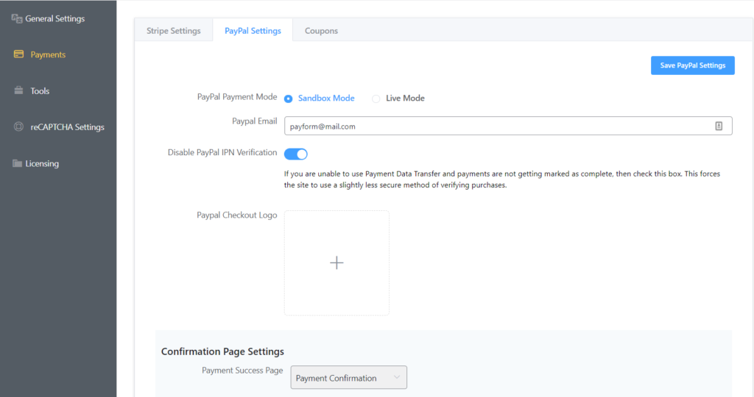Screen dimensions: 754x397
Task: Open the Licensing text link in sidebar
Action: coord(42,163)
